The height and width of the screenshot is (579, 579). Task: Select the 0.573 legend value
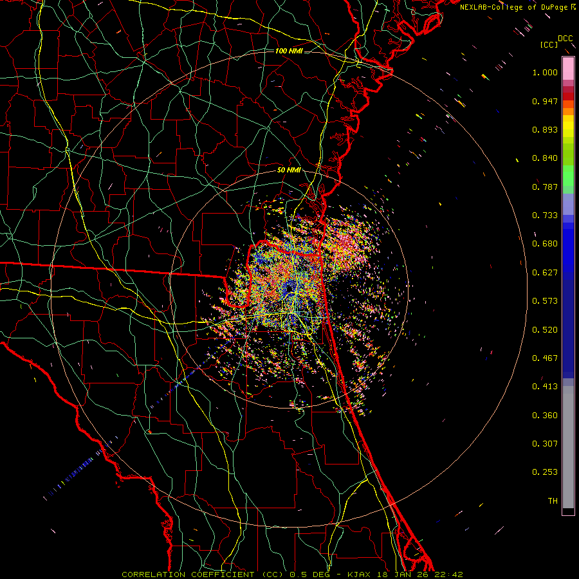tap(545, 301)
